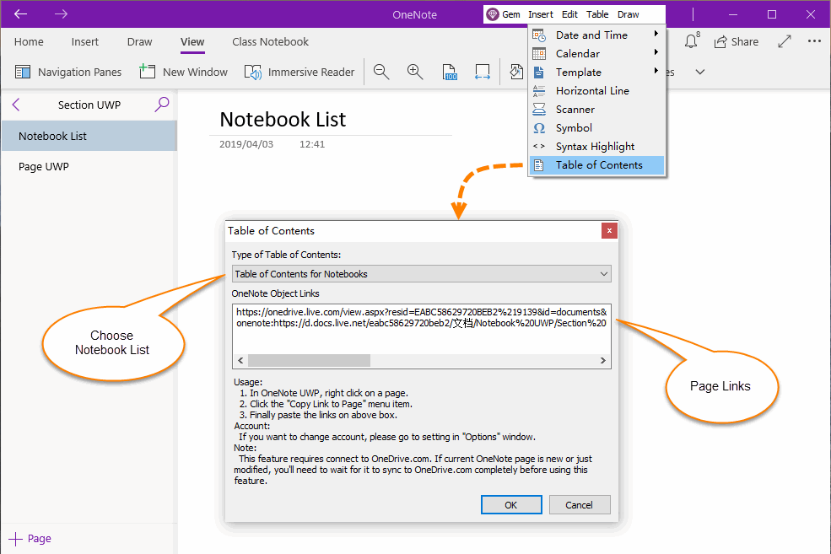Open the Calendar submenu
This screenshot has width=831, height=554.
point(596,53)
